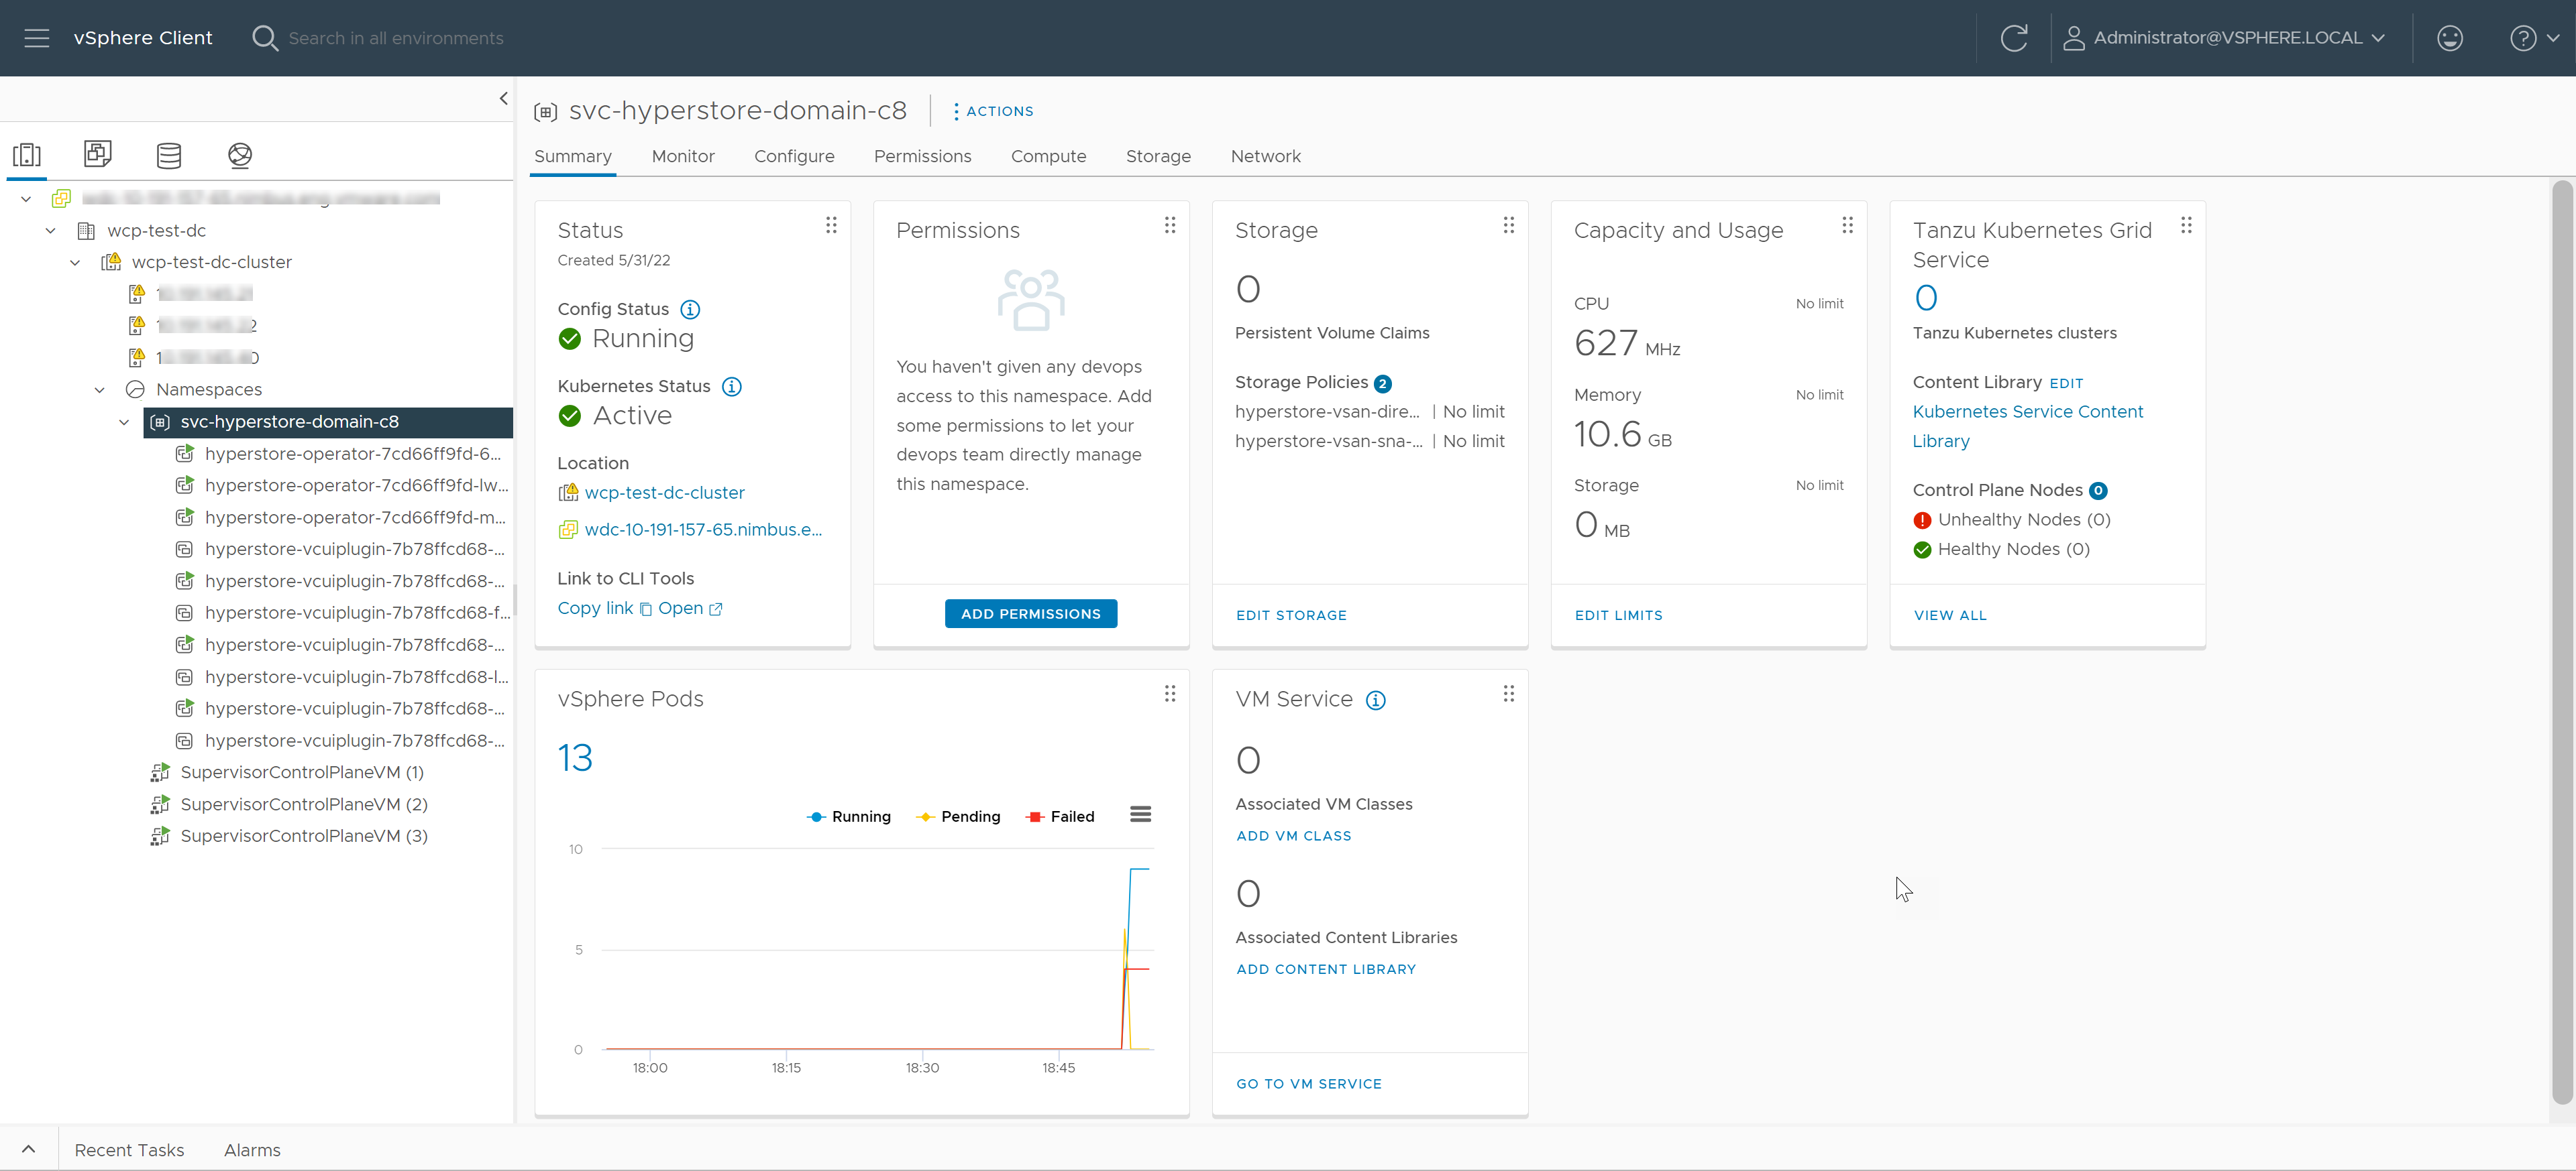
Task: Select SupervisorControlPlaneVM (1)
Action: point(302,772)
